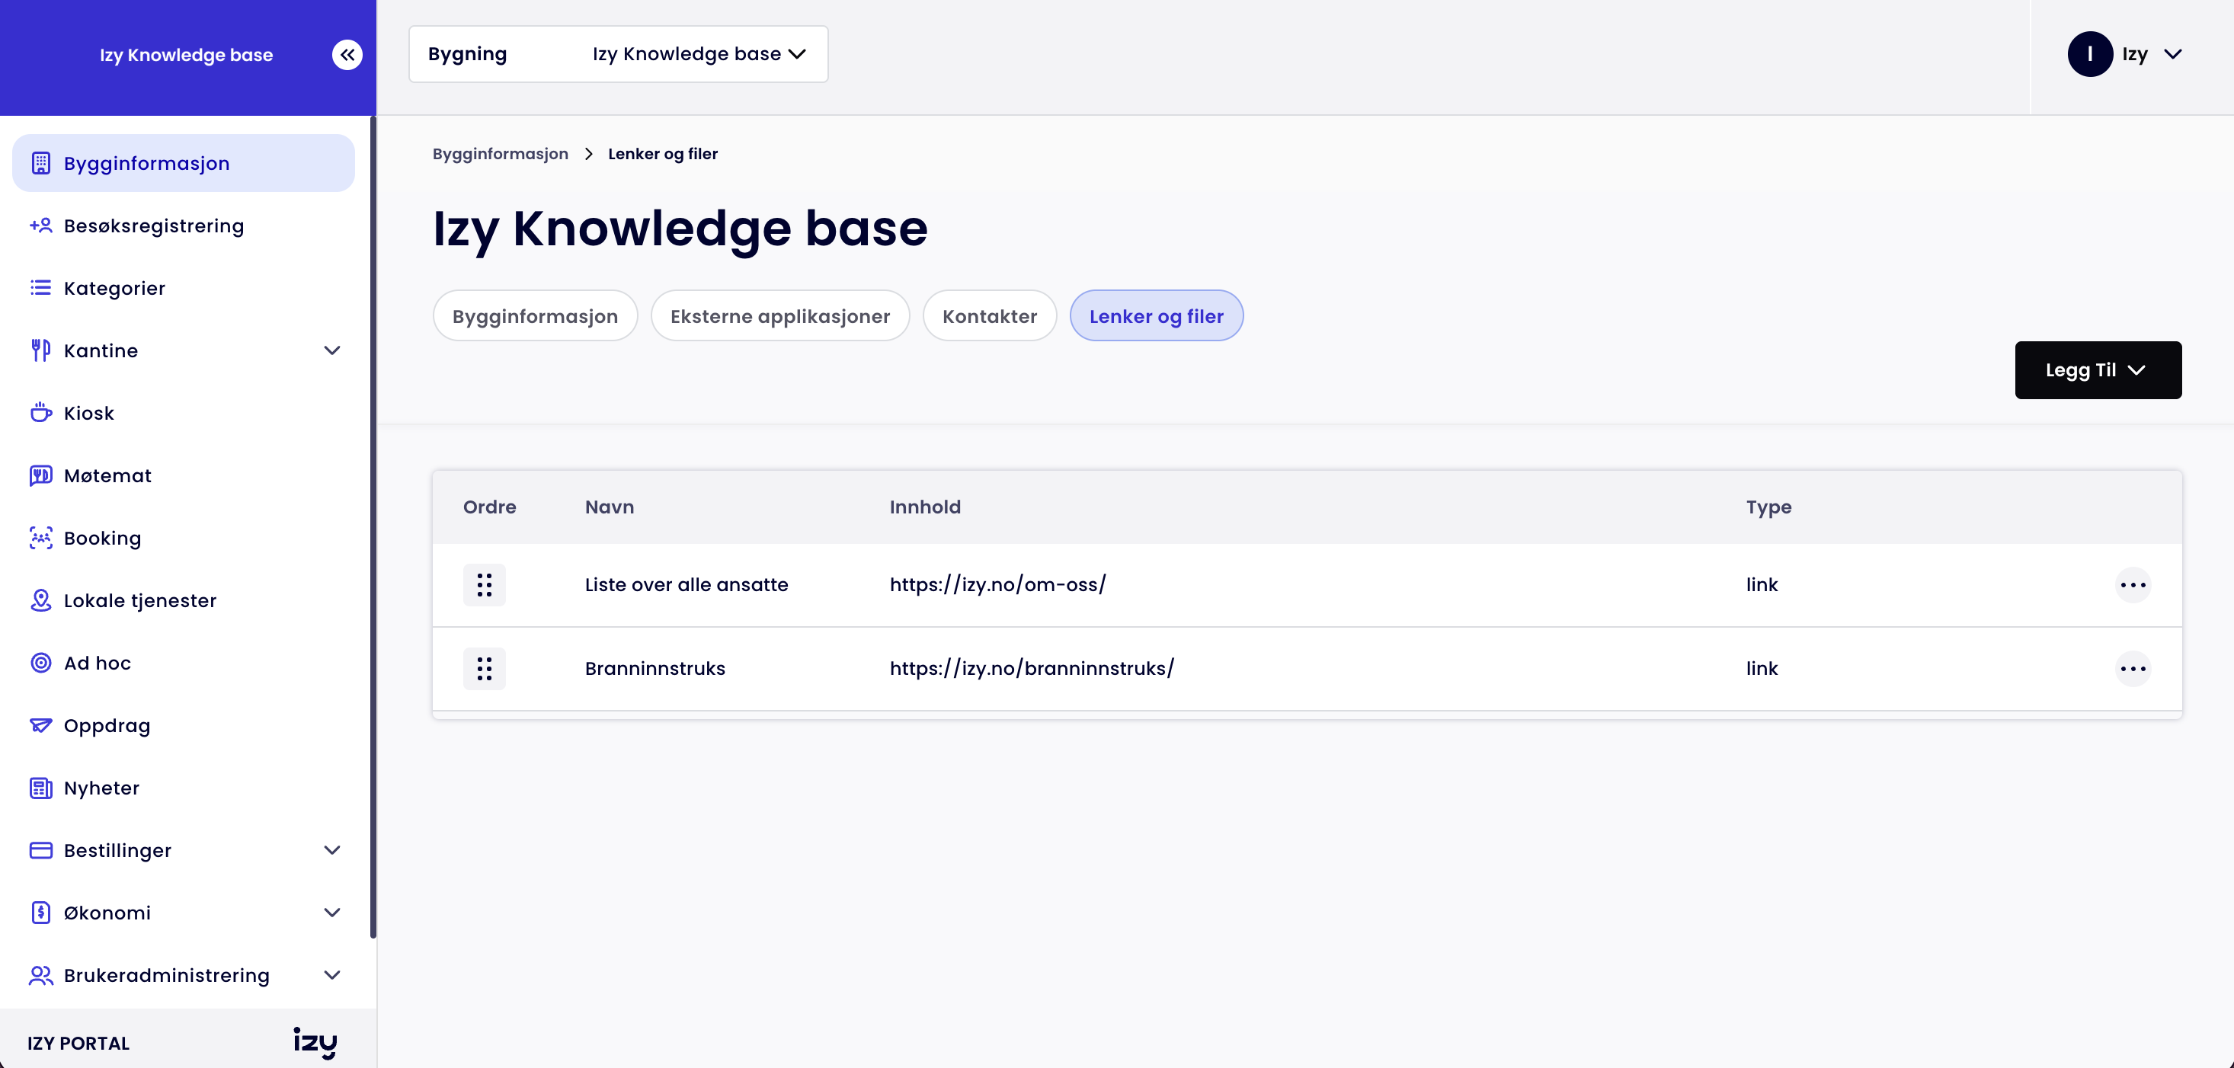
Task: Open Kiosk via its coffee cup icon
Action: 40,413
